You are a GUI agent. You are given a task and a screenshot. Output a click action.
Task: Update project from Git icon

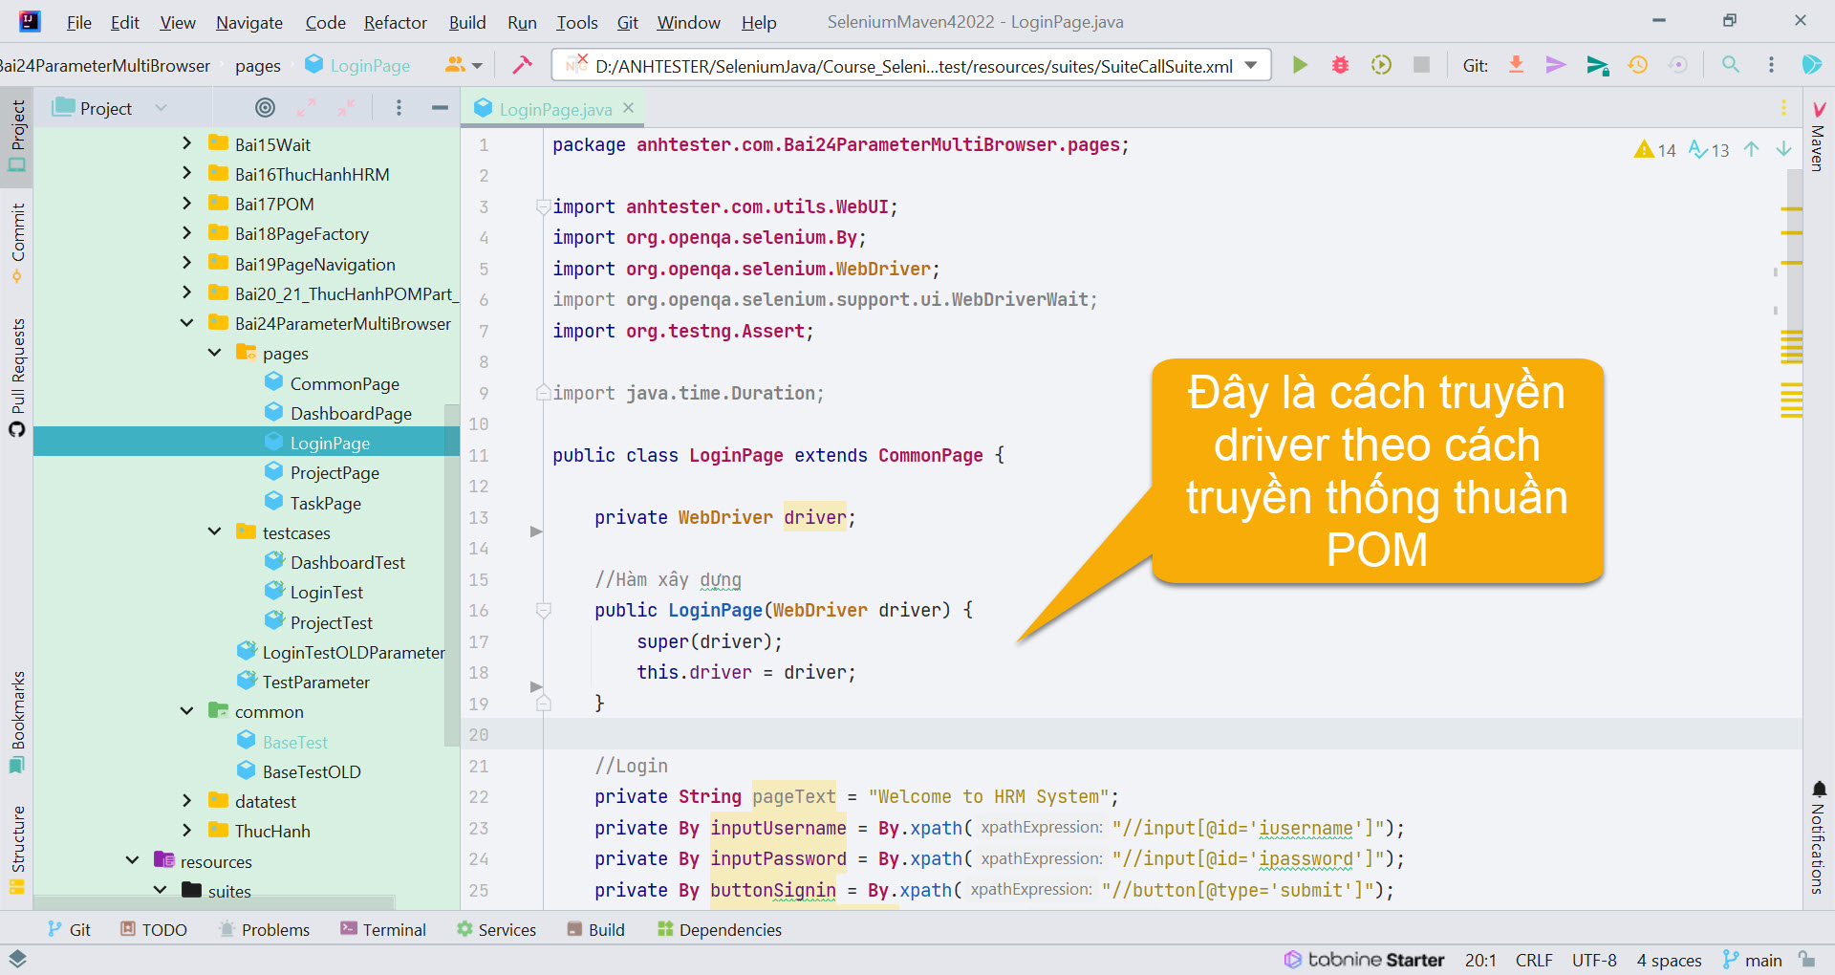click(1516, 65)
